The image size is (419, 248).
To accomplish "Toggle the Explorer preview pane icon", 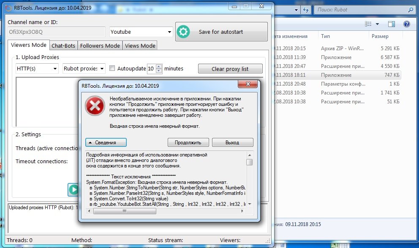I will (x=391, y=24).
